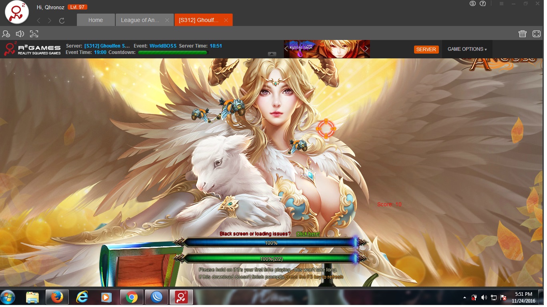Screen dimensions: 547x307
Task: Expand the GAME OPTIONS dropdown
Action: pyautogui.click(x=467, y=49)
